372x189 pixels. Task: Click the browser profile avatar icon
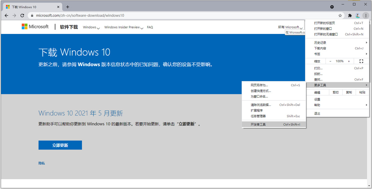pos(358,15)
